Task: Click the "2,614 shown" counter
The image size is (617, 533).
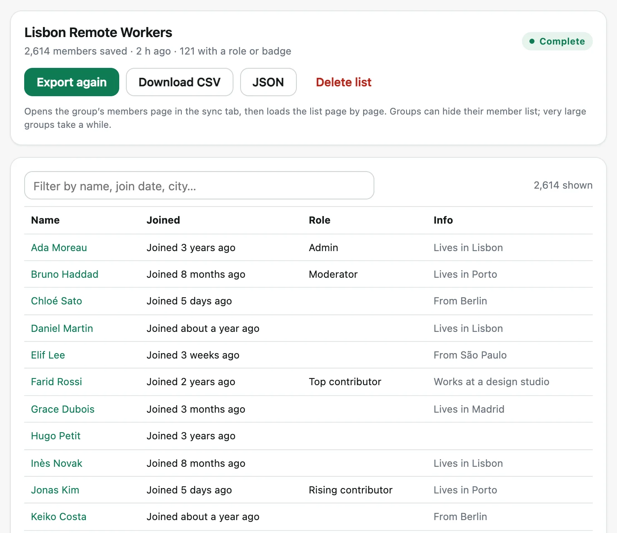Action: pyautogui.click(x=563, y=185)
